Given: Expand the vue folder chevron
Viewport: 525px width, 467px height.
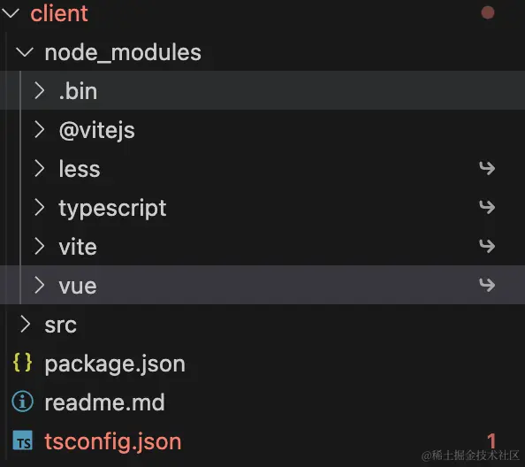Looking at the screenshot, I should [40, 285].
